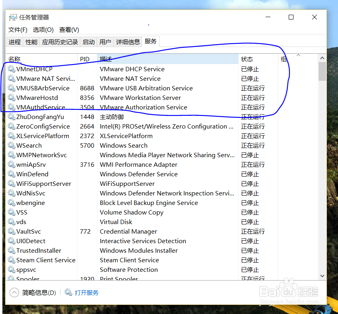The width and height of the screenshot is (338, 314).
Task: Switch to the 性能 tab
Action: 31,42
